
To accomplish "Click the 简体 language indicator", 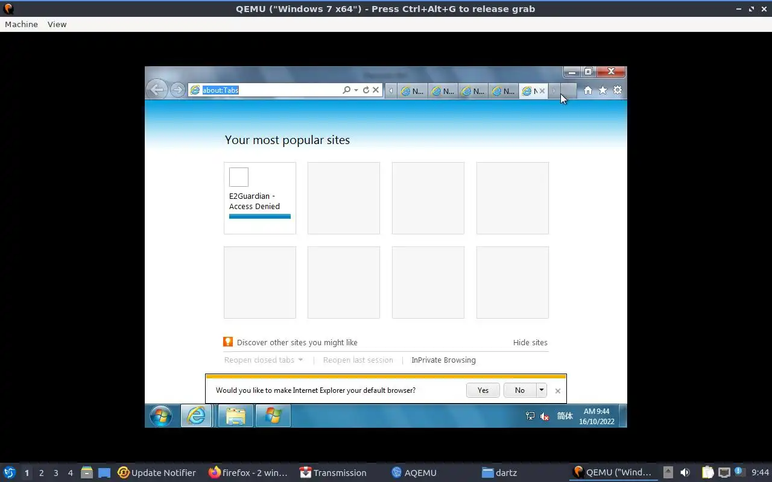I will pyautogui.click(x=565, y=416).
